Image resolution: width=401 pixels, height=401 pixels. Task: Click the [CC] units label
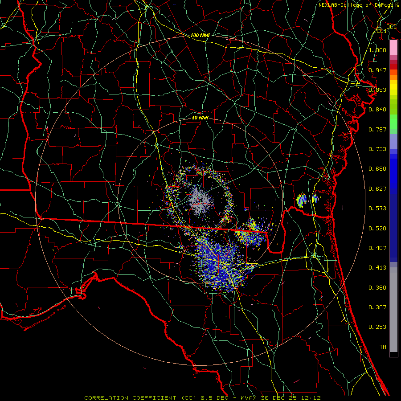pyautogui.click(x=381, y=31)
